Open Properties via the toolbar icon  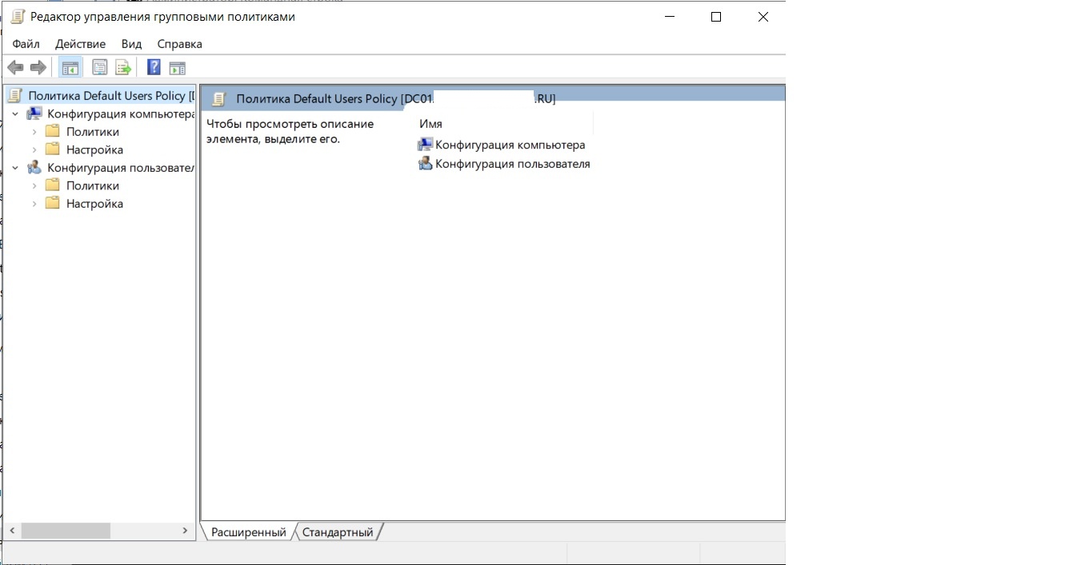[x=100, y=68]
